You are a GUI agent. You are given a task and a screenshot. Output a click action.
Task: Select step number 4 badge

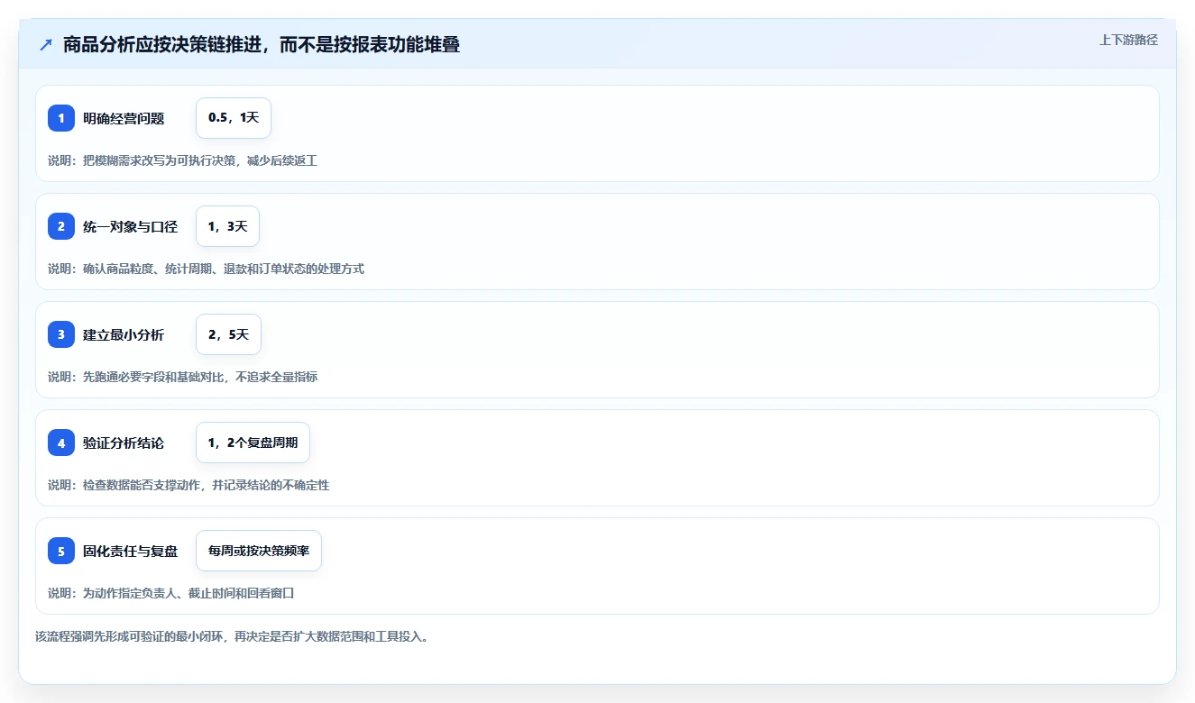[x=61, y=443]
